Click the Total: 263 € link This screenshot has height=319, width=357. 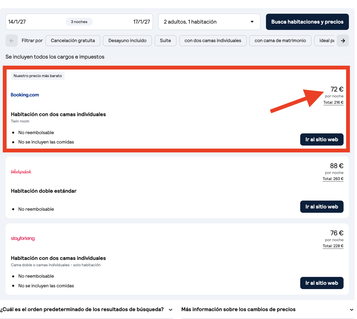[x=333, y=179]
